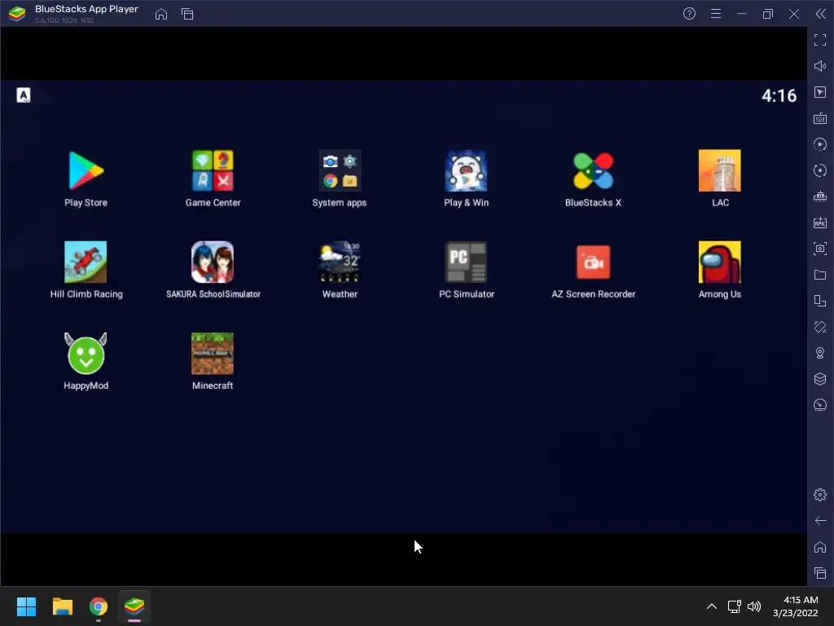This screenshot has height=626, width=834.
Task: Launch Minecraft
Action: (213, 354)
